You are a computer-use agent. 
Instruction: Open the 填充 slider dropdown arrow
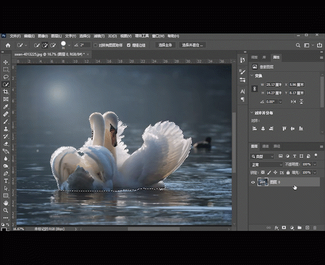(x=315, y=173)
